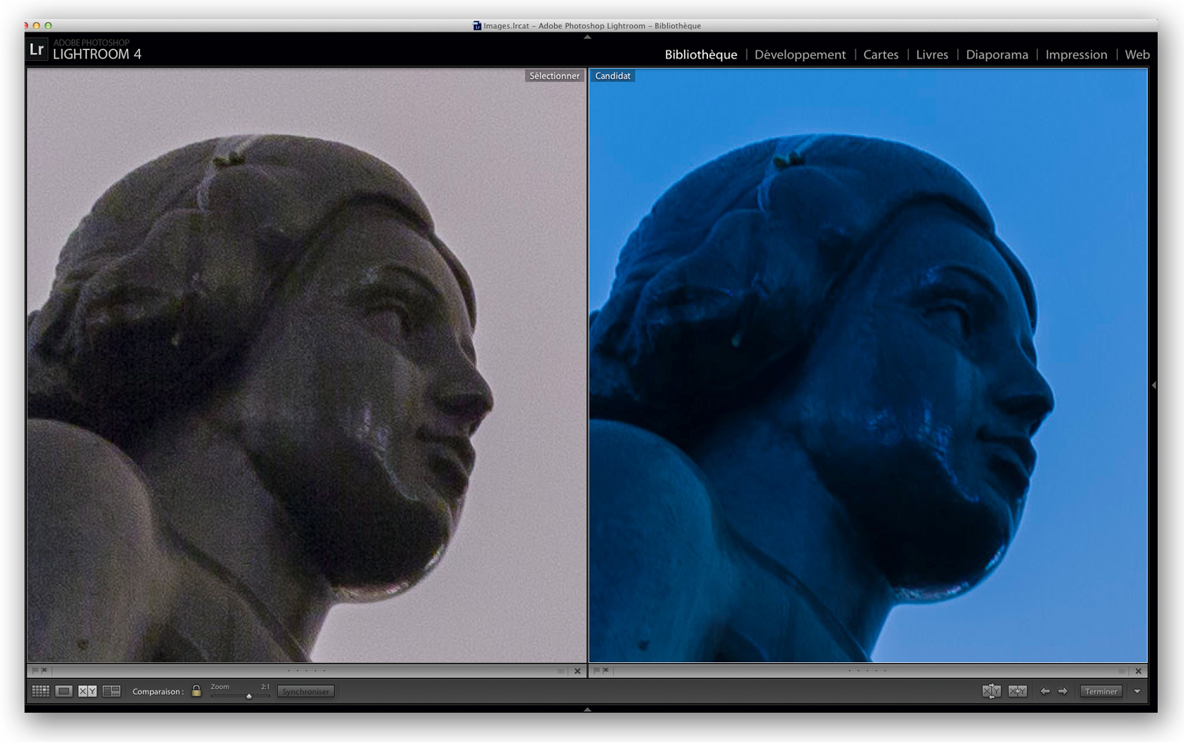Select previous photo with left arrow

[x=1045, y=691]
